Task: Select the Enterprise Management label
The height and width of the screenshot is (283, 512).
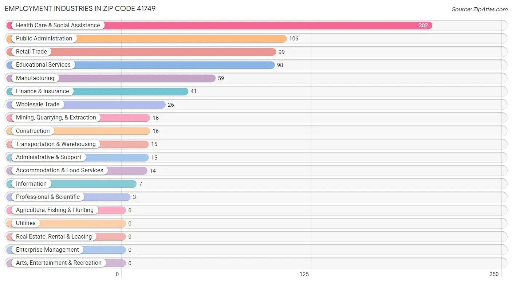Action: coord(47,249)
